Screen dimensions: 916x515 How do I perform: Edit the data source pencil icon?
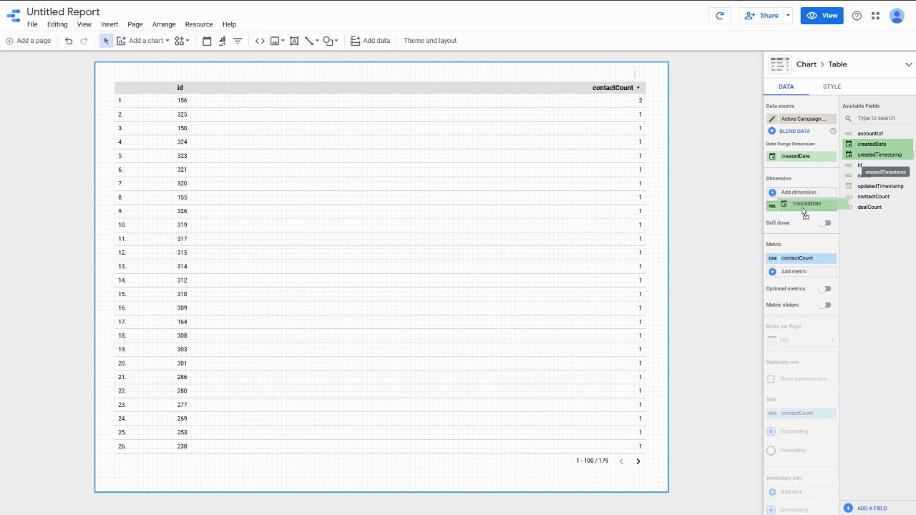click(772, 119)
